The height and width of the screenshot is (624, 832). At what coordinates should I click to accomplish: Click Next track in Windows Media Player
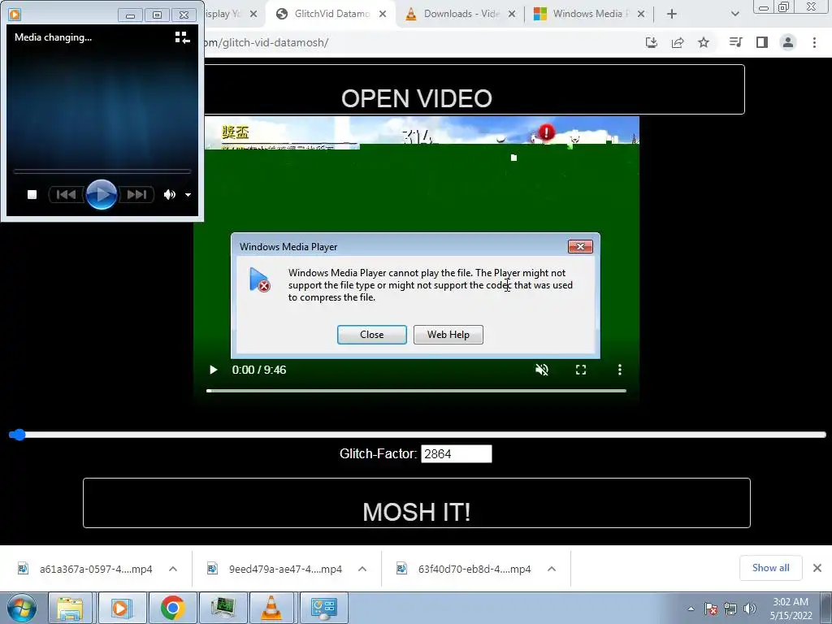pyautogui.click(x=136, y=195)
